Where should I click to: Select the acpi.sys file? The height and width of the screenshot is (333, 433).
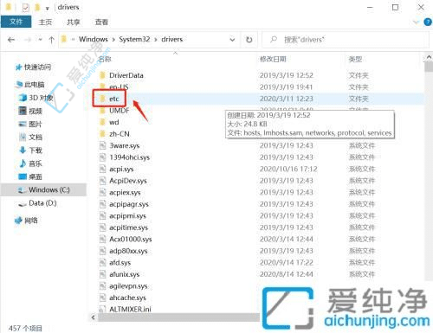[121, 169]
